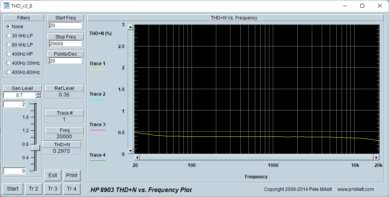
Task: Click the Gen Level slider handle
Action: [x=36, y=147]
